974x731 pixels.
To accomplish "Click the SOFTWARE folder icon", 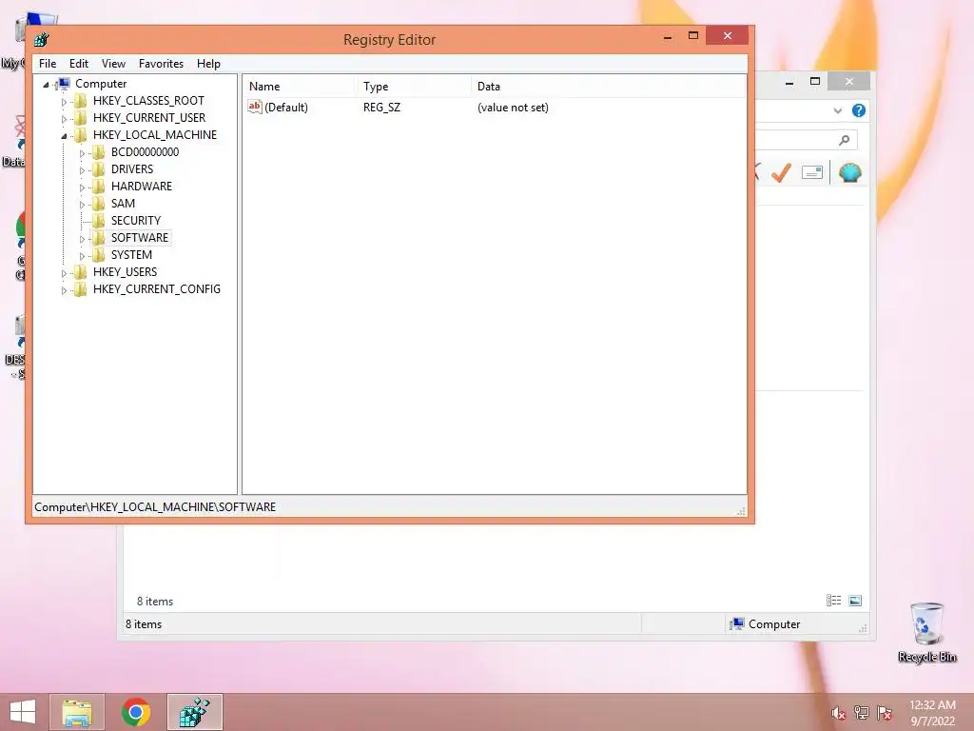I will (x=98, y=237).
